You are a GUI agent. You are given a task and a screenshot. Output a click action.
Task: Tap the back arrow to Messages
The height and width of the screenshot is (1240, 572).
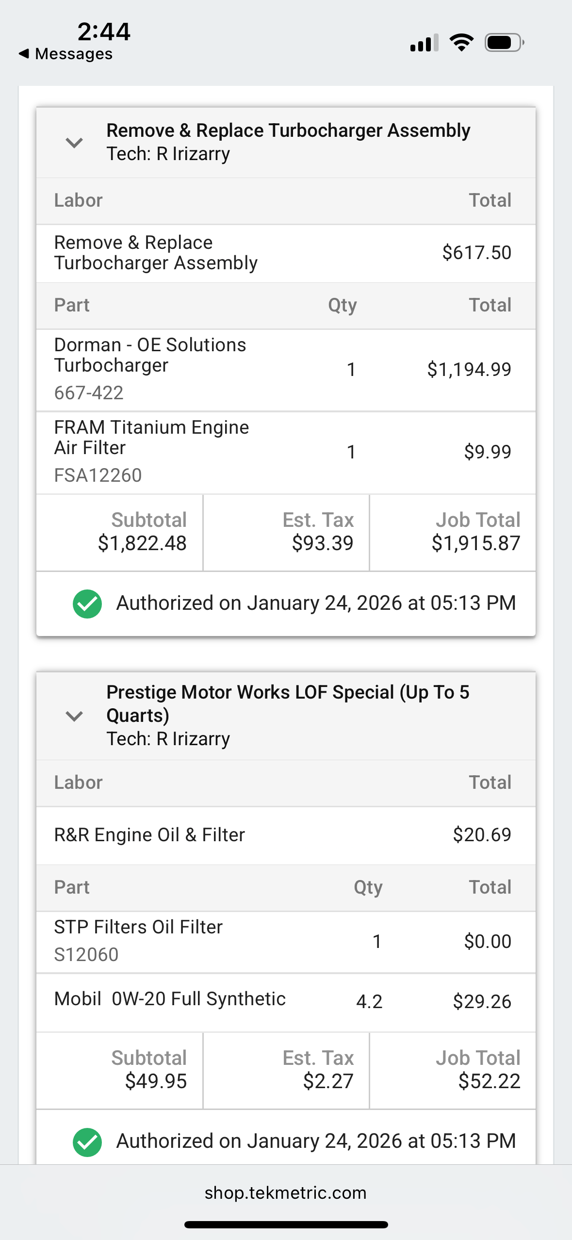point(24,53)
